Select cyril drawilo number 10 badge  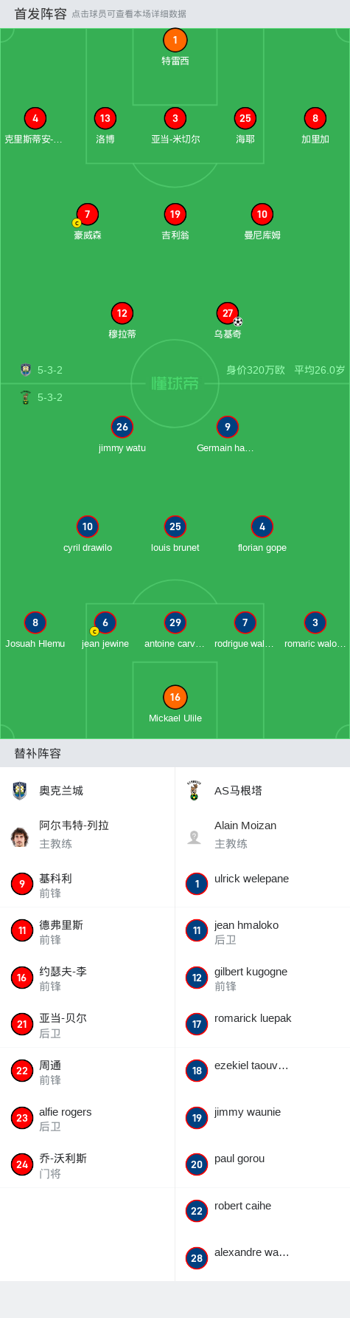(x=87, y=526)
